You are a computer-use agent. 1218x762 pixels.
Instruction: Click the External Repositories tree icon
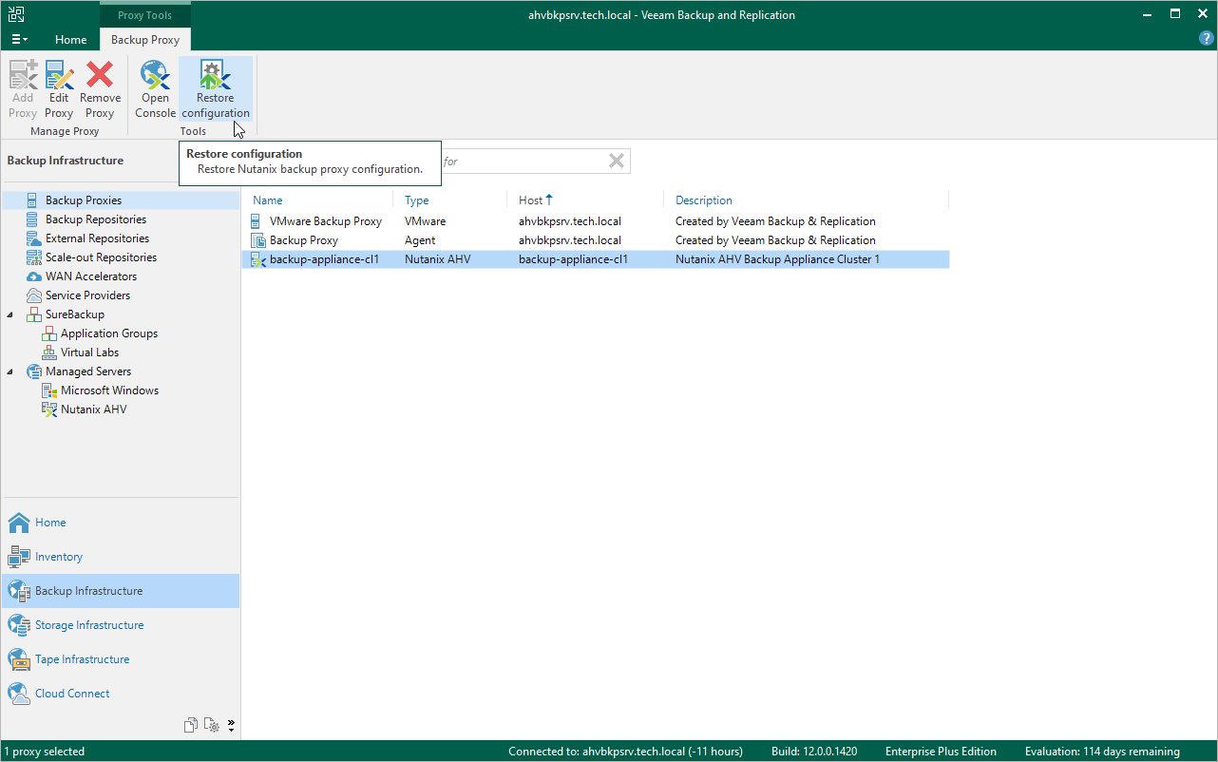[33, 238]
